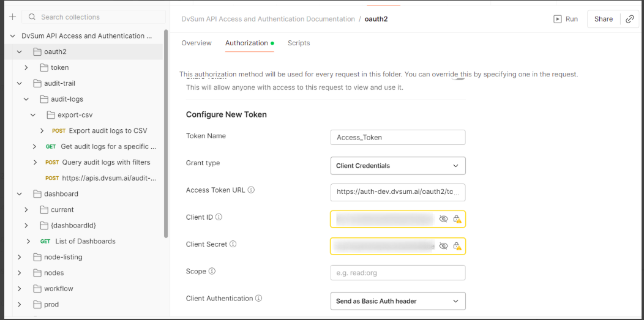
Task: Click the audit-trail folder icon
Action: pyautogui.click(x=38, y=83)
